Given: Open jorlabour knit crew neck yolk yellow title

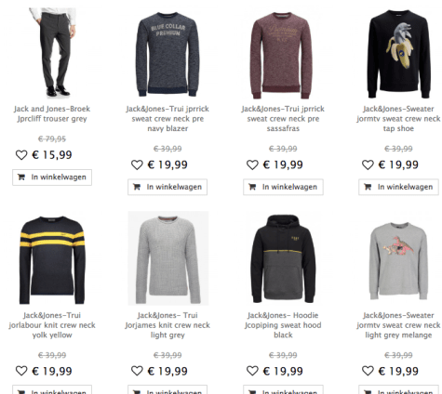Looking at the screenshot, I should (52, 325).
